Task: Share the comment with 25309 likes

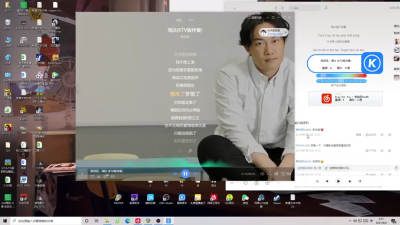Action: (x=382, y=134)
